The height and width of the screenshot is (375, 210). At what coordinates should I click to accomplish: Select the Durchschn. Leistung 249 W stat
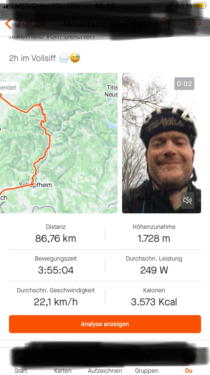tap(154, 265)
